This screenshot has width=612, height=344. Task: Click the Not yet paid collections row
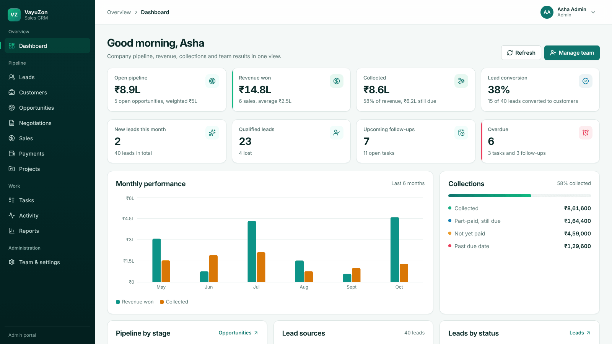coord(519,234)
